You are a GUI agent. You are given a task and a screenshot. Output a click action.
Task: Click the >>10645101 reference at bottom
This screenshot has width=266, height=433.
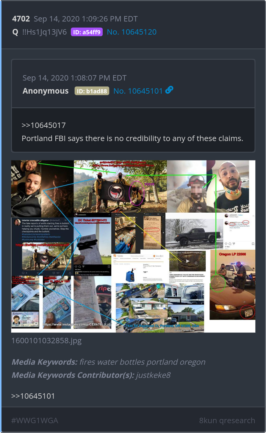[x=33, y=396]
